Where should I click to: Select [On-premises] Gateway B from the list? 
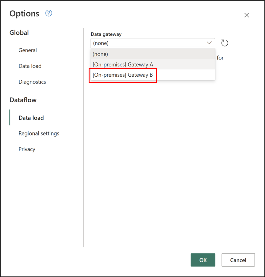(122, 75)
